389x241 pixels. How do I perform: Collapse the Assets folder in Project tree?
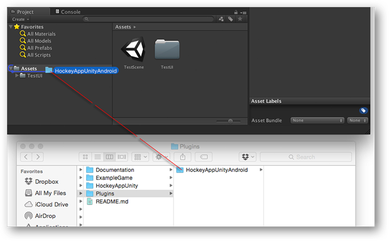tap(11, 68)
